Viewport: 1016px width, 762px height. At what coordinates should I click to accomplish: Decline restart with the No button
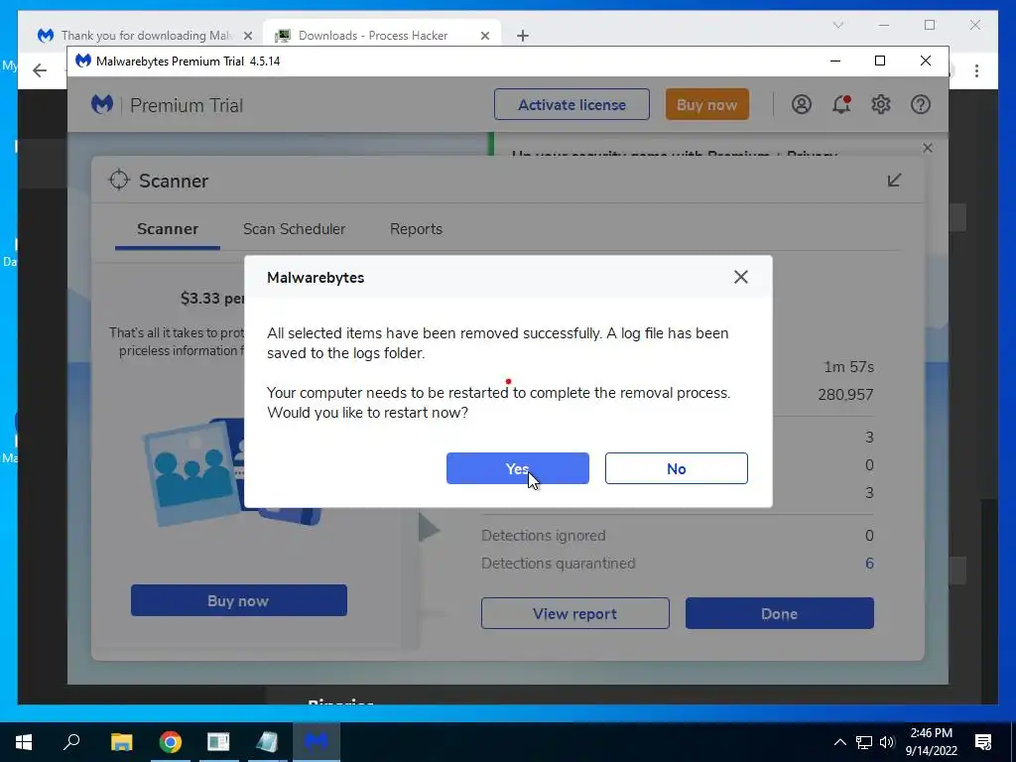(676, 468)
